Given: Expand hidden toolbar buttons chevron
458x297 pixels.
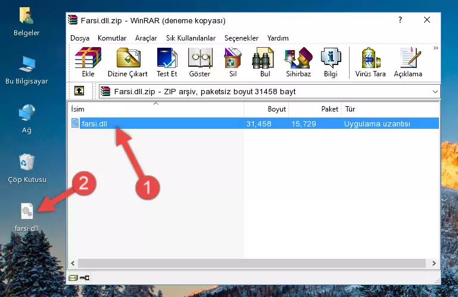Looking at the screenshot, I should tap(435, 48).
